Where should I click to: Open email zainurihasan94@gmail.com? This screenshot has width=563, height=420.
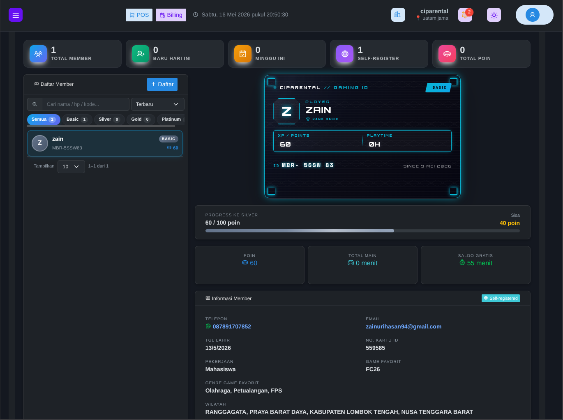404,326
